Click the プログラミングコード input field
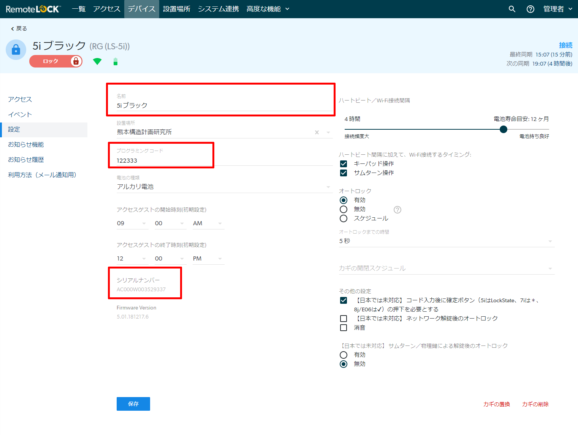This screenshot has height=435, width=578. point(225,161)
